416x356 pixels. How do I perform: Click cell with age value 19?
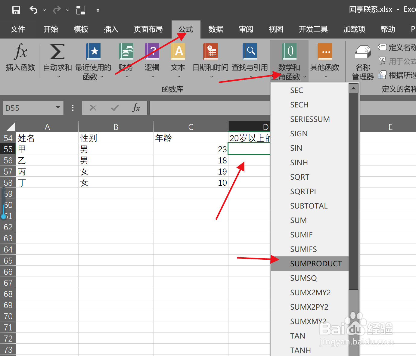[191, 171]
